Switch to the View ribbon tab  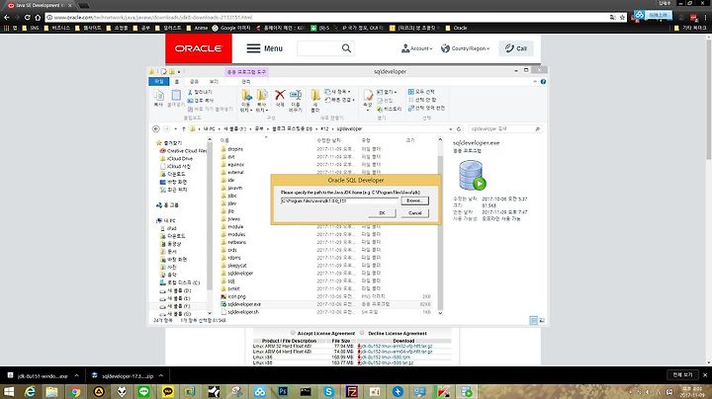[214, 82]
